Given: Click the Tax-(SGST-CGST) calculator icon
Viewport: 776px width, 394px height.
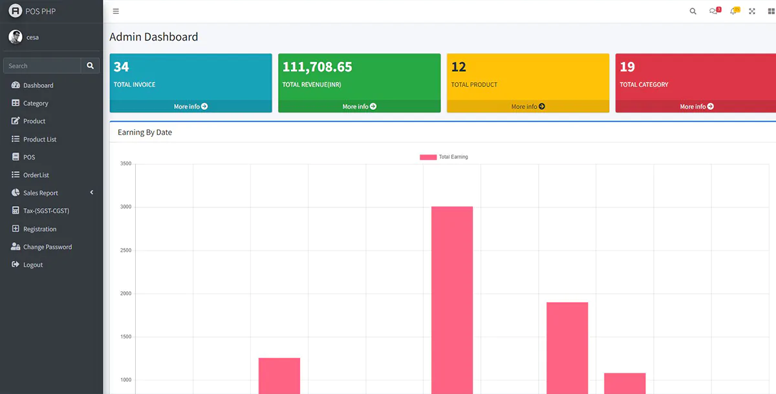Looking at the screenshot, I should pos(16,211).
